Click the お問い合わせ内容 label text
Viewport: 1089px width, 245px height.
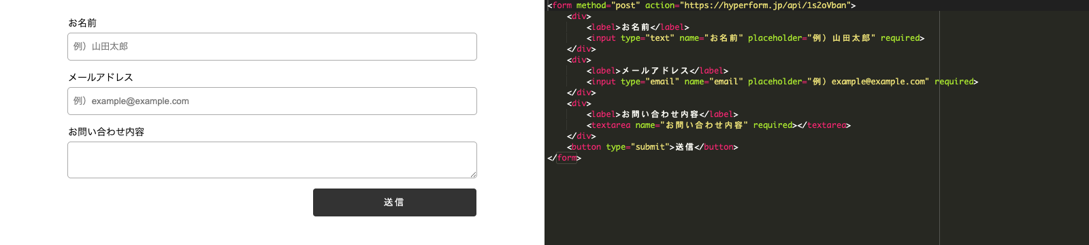[x=106, y=131]
